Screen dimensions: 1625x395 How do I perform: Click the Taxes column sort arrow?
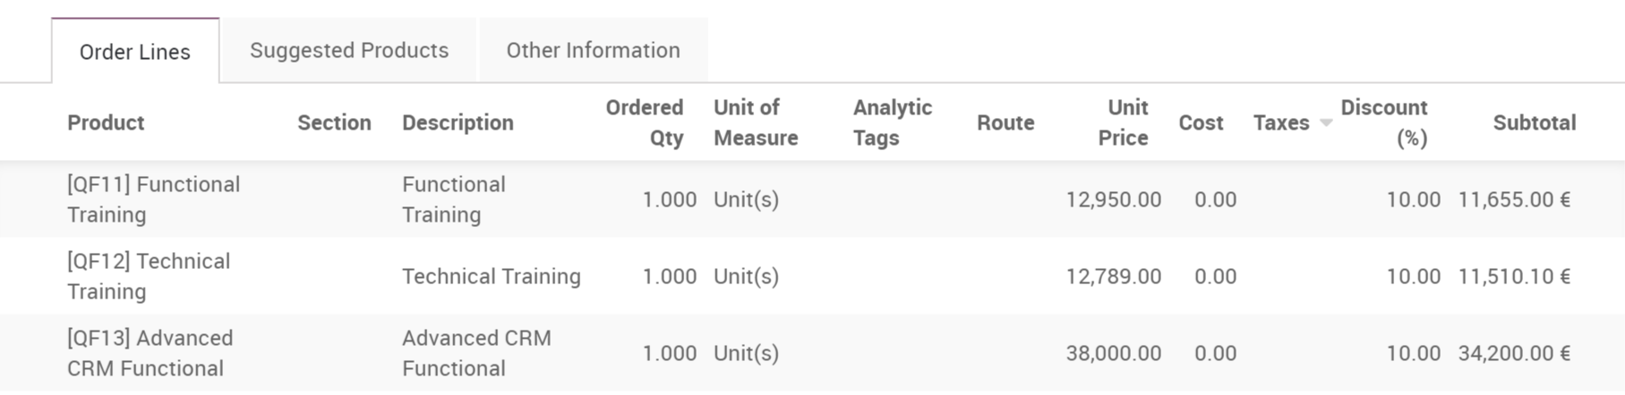[1326, 123]
